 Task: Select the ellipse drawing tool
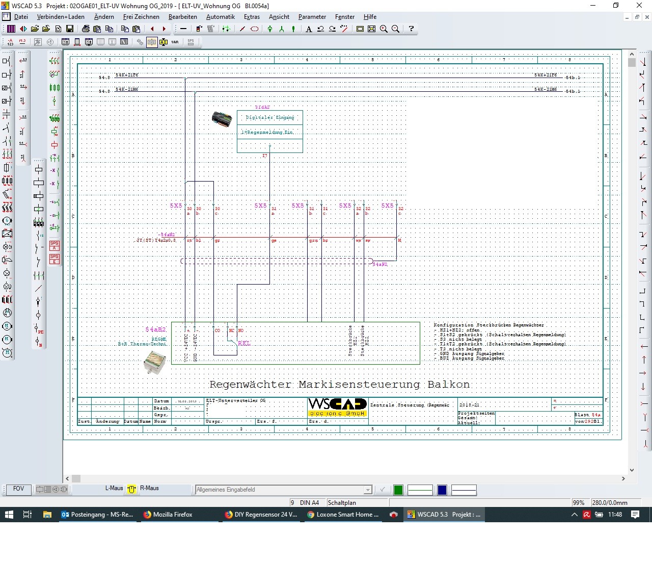pos(254,29)
